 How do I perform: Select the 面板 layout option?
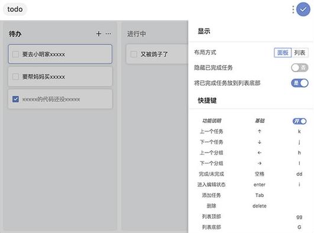pyautogui.click(x=283, y=53)
